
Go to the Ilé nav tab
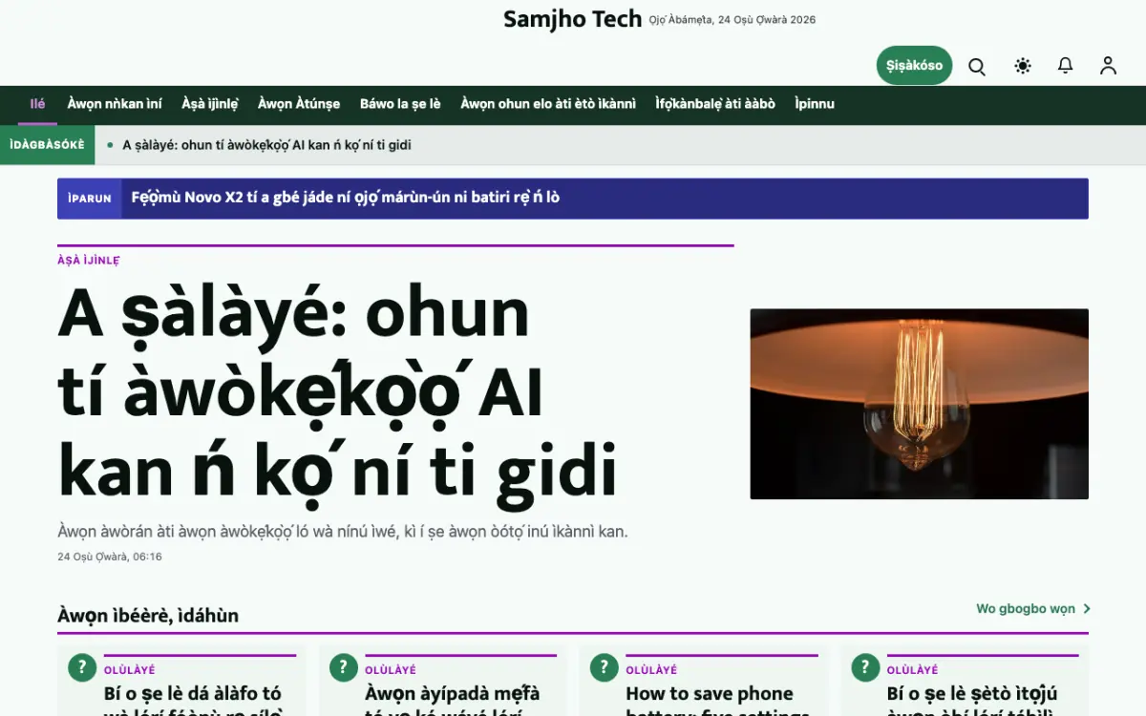click(x=38, y=104)
